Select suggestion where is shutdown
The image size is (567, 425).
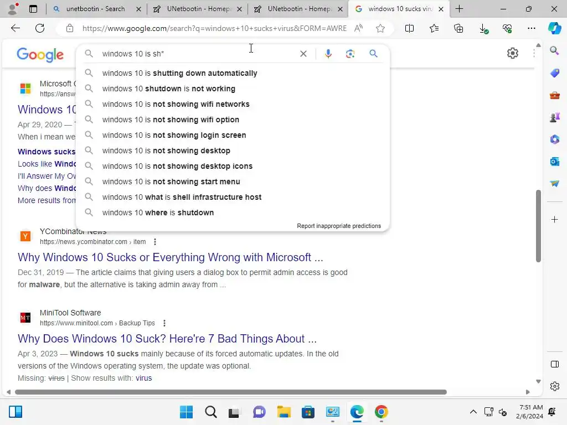[x=233, y=213]
